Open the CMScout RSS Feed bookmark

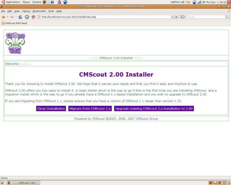14,23
